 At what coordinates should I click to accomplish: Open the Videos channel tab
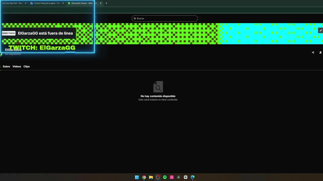pyautogui.click(x=17, y=66)
